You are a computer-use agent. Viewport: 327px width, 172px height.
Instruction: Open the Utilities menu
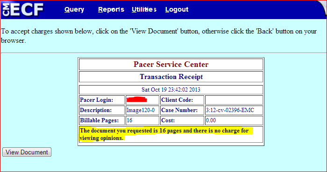[x=144, y=10]
